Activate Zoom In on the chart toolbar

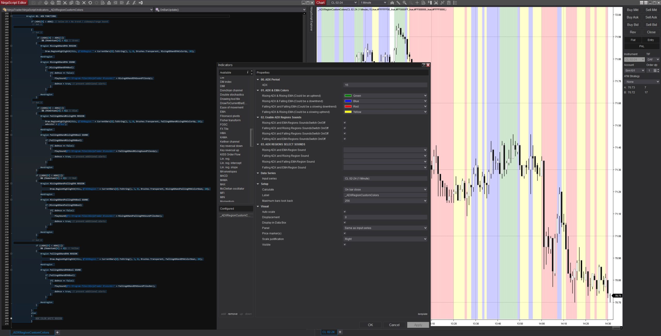click(x=404, y=3)
